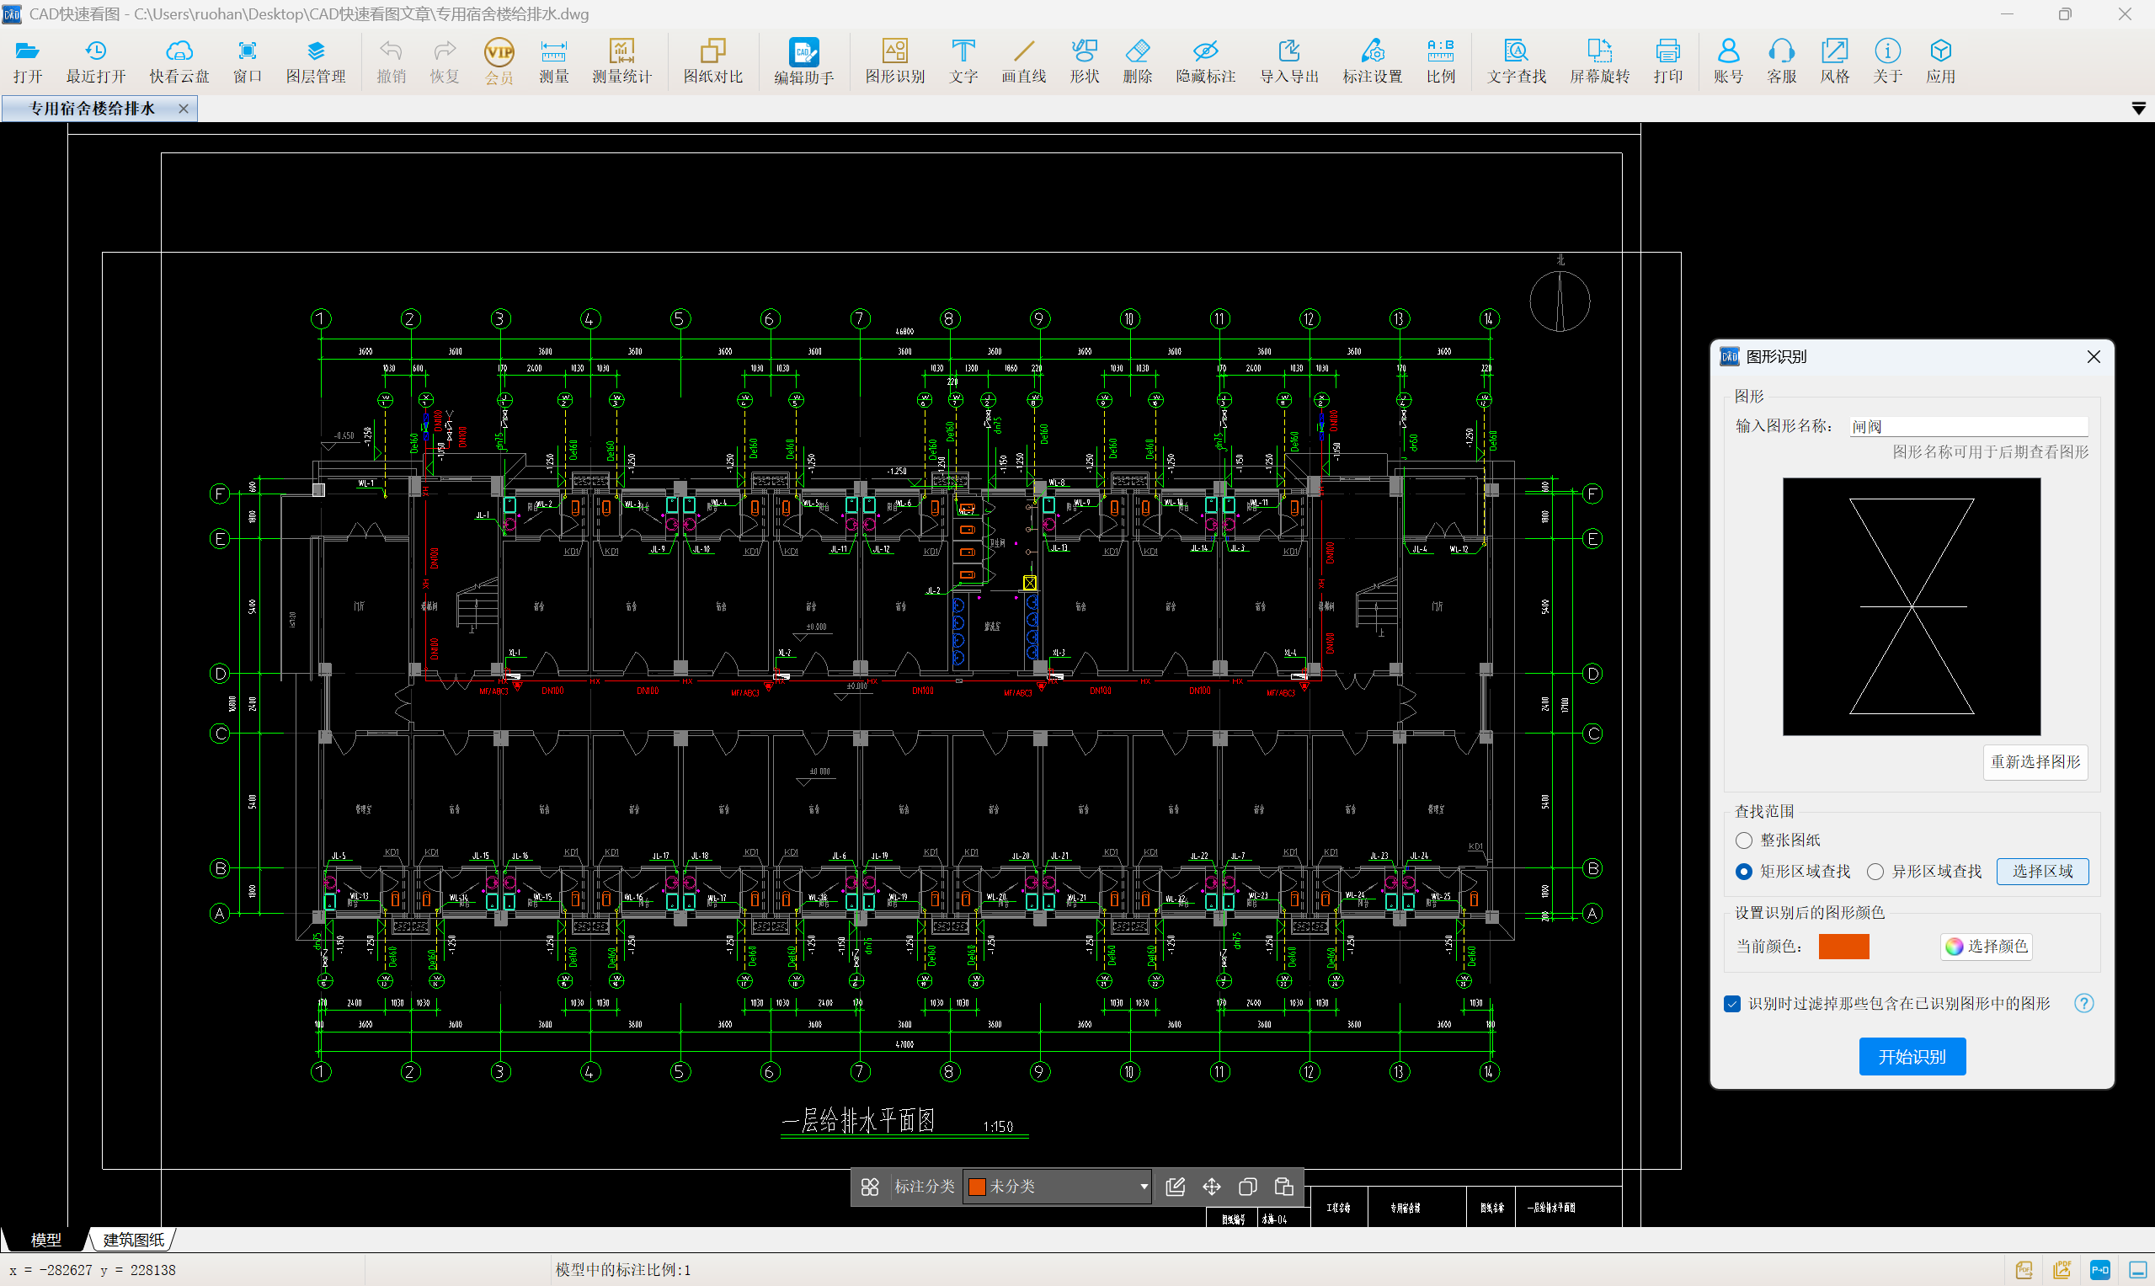Click the 开始识别 button
This screenshot has width=2155, height=1286.
1912,1056
